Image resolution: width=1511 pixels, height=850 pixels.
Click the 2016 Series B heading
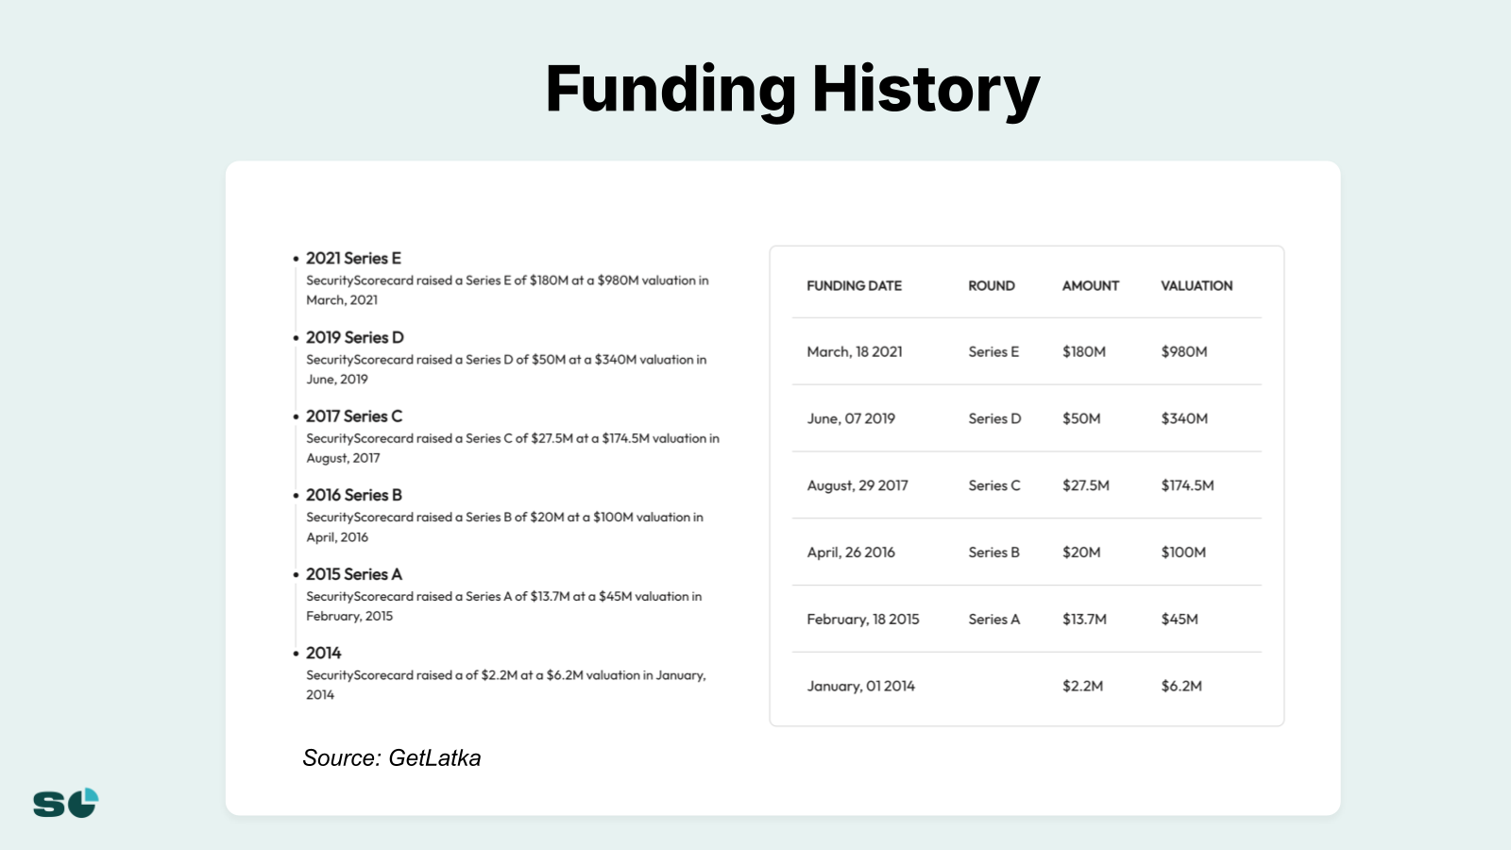point(354,495)
